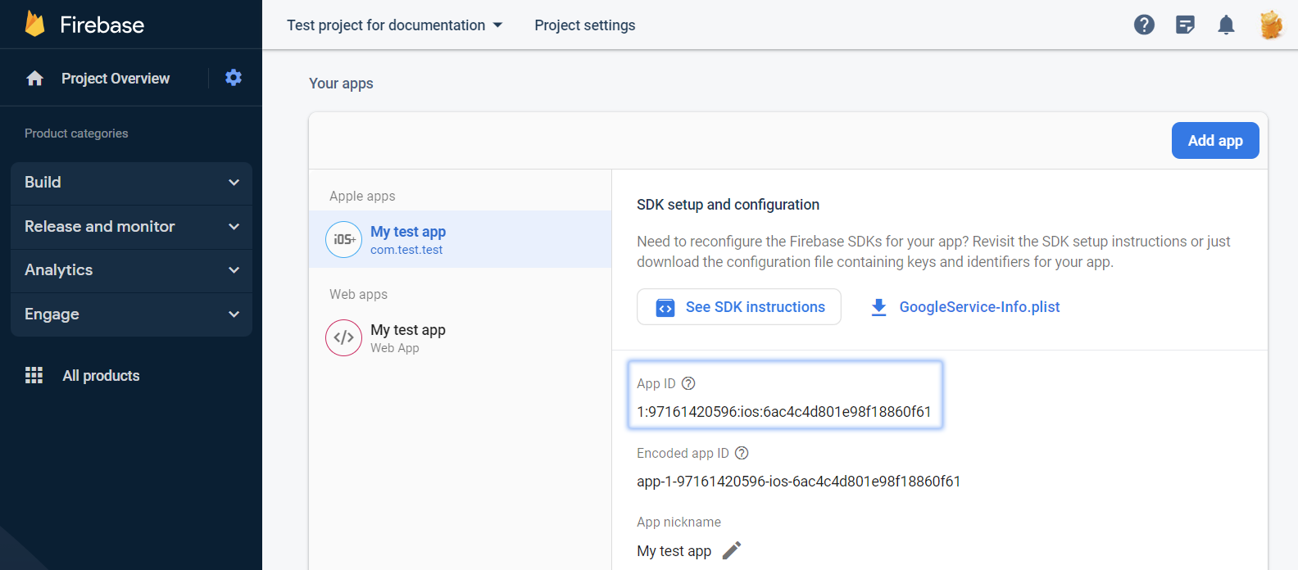The width and height of the screenshot is (1298, 570).
Task: Expand the Analytics category
Action: click(131, 270)
